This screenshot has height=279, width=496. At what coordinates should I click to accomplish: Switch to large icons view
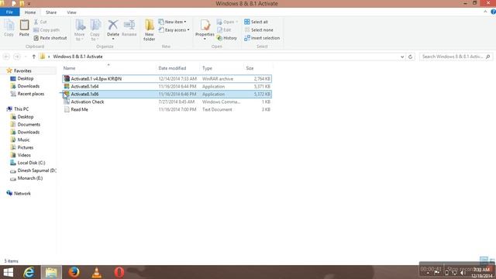(492, 261)
